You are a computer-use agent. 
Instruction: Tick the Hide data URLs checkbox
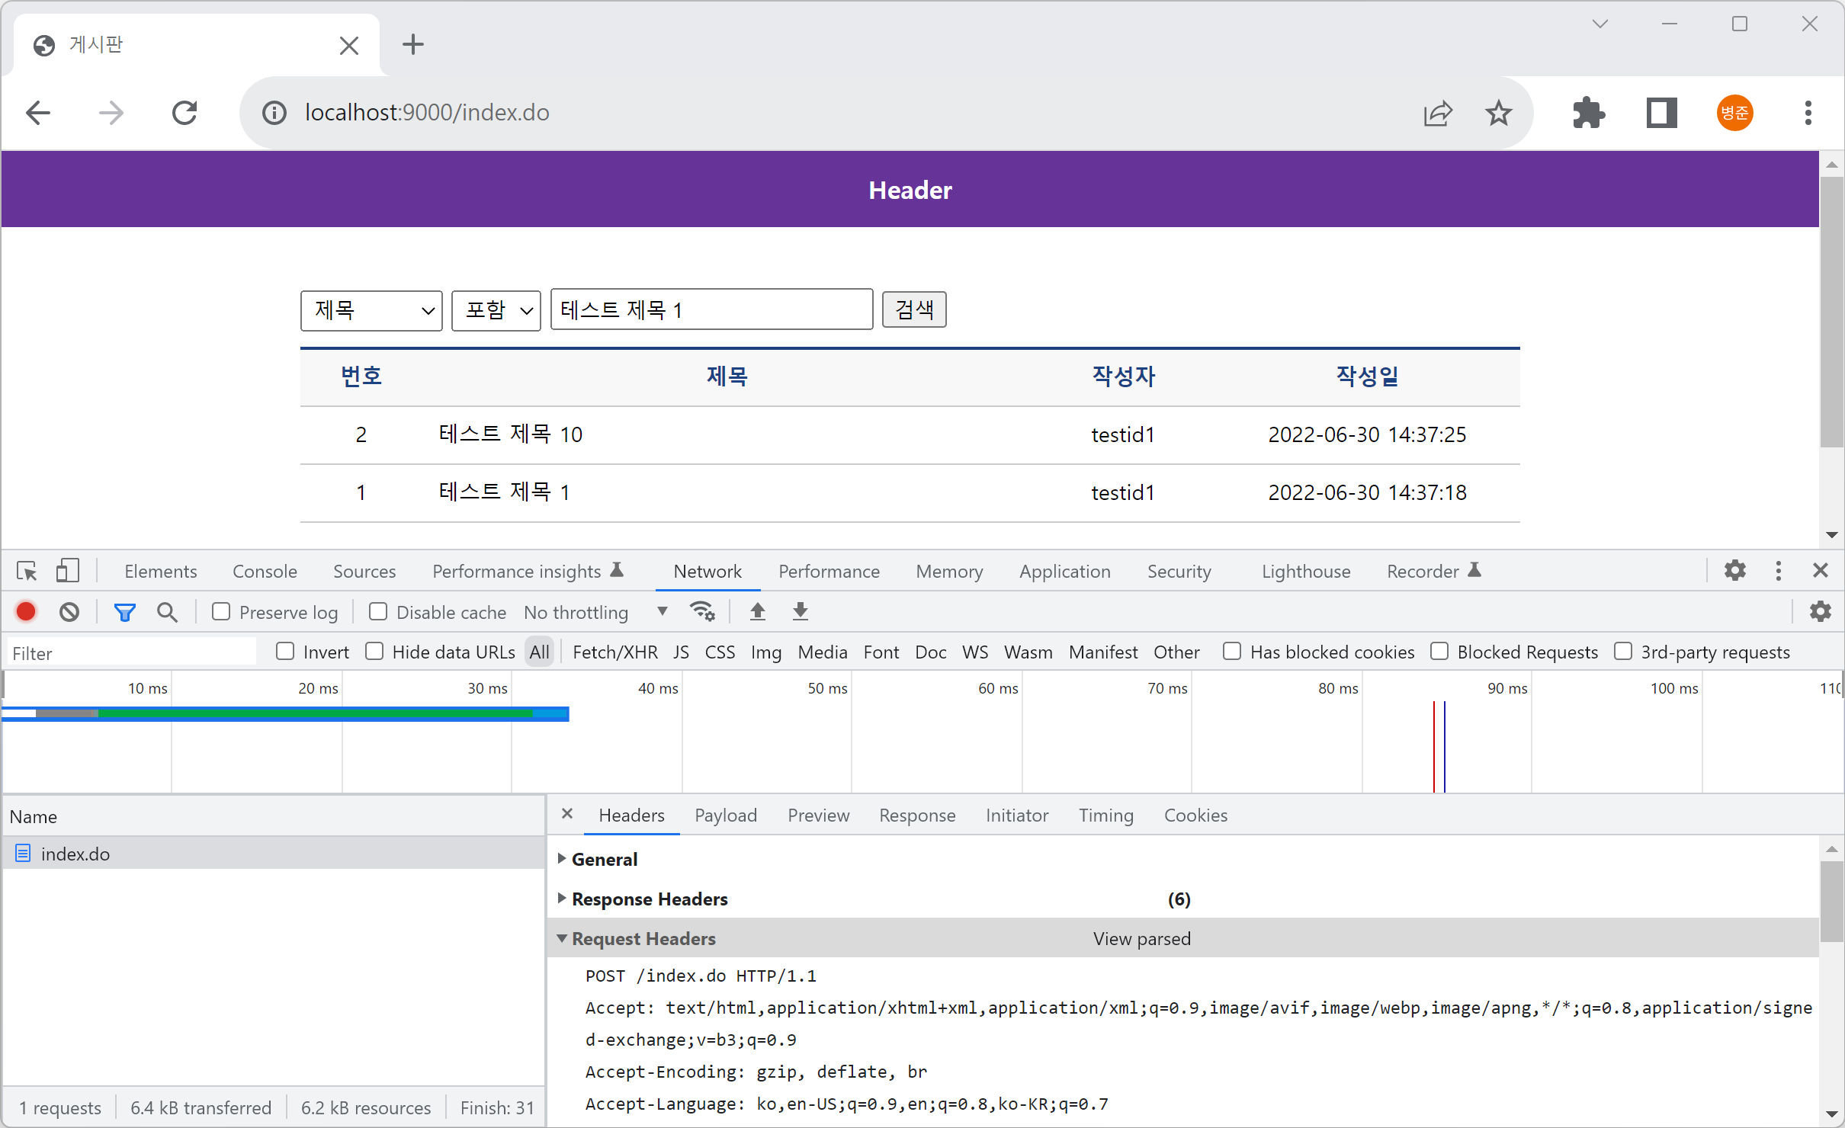(374, 652)
